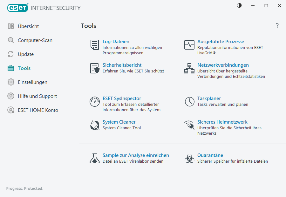The width and height of the screenshot is (286, 197).
Task: Click the Taskplaner clock icon
Action: pyautogui.click(x=189, y=102)
